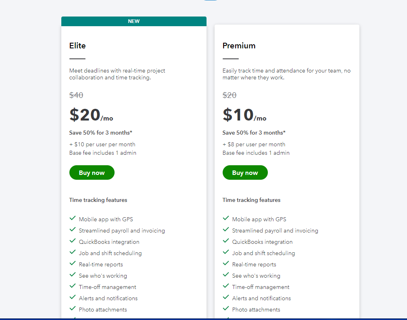This screenshot has height=320, width=407.
Task: Select the Premium plan heading
Action: coord(239,46)
